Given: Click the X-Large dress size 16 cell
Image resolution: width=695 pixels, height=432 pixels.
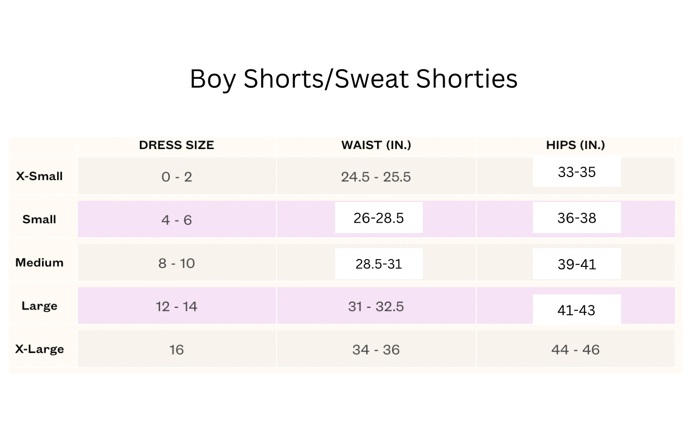Looking at the screenshot, I should coord(177,349).
